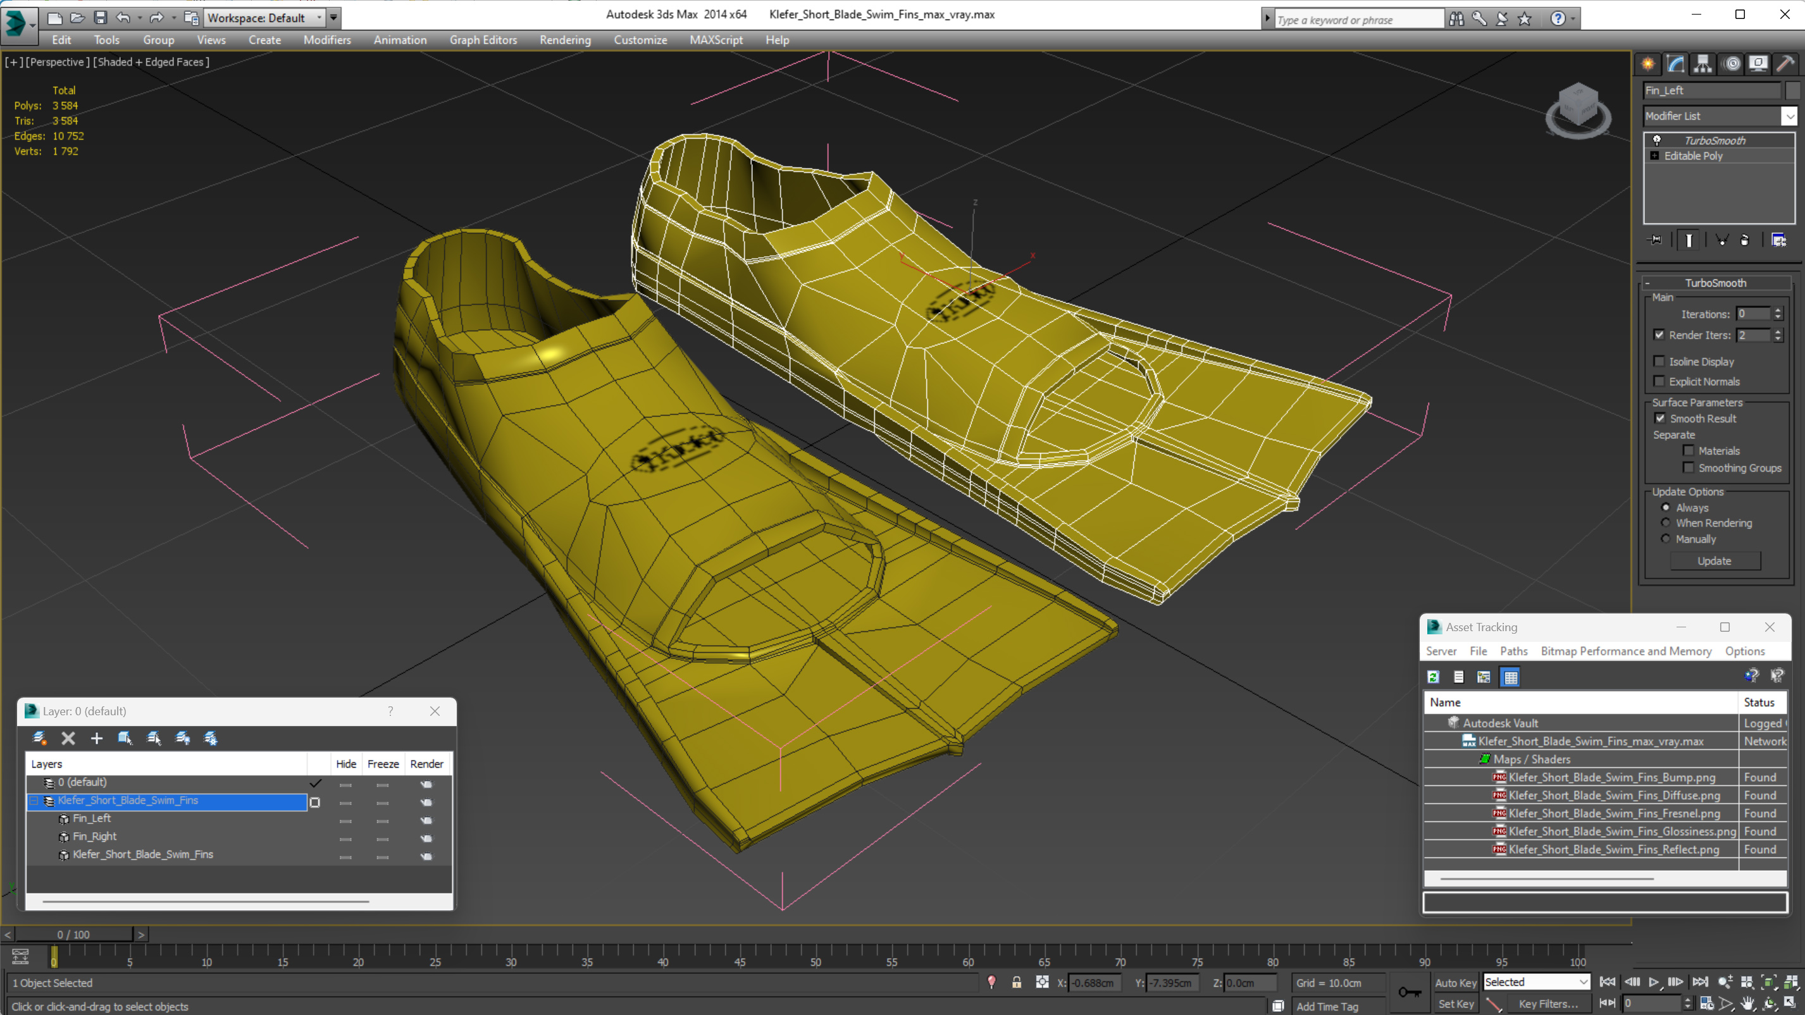Image resolution: width=1805 pixels, height=1015 pixels.
Task: Toggle the selection lock padlock icon
Action: 1016,983
